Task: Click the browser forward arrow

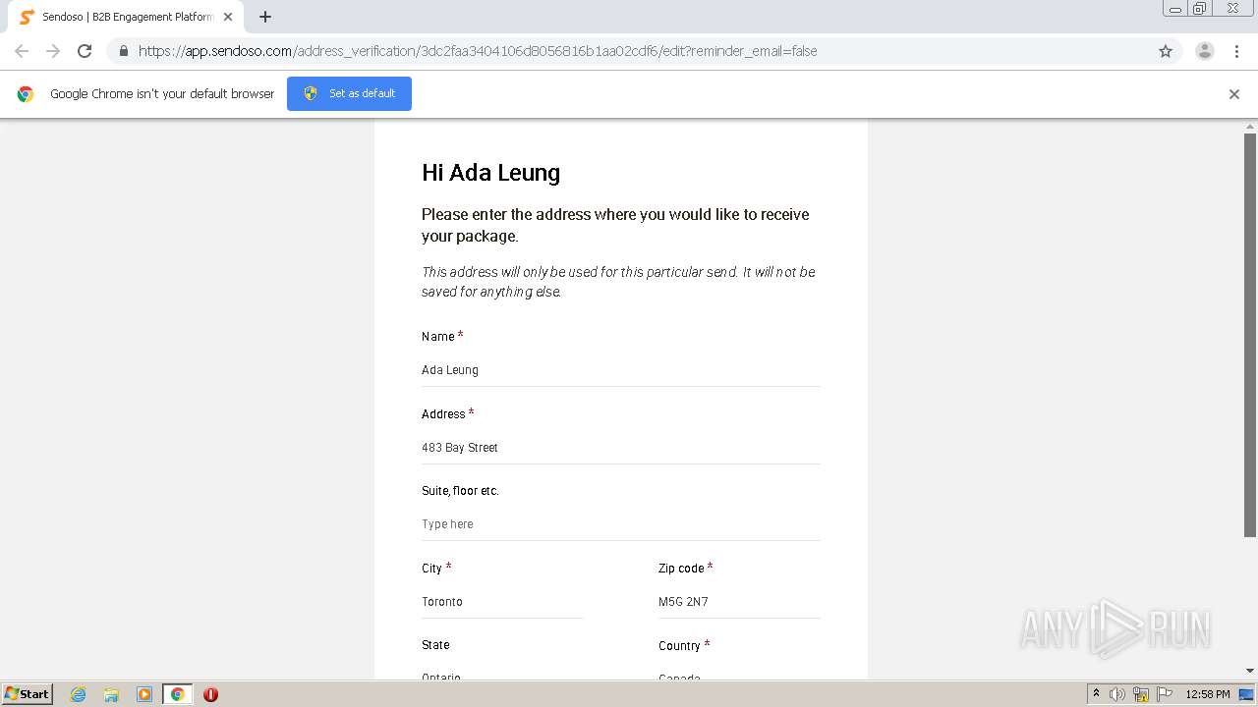Action: pos(53,51)
